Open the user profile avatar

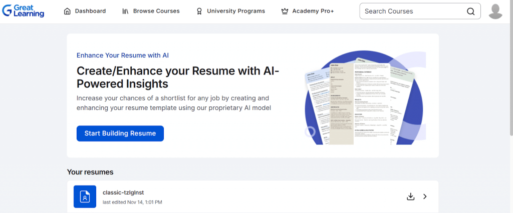click(x=495, y=11)
